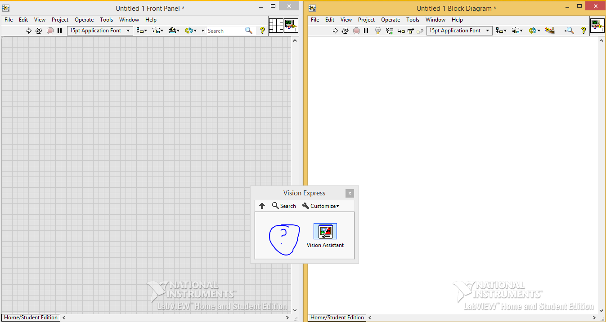Open Project menu in Front Panel window
Viewport: 606px width, 322px height.
coord(60,20)
